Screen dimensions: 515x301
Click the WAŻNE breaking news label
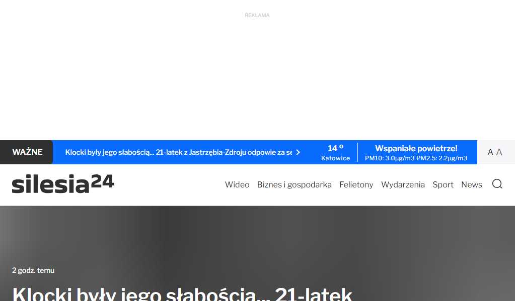(x=27, y=152)
